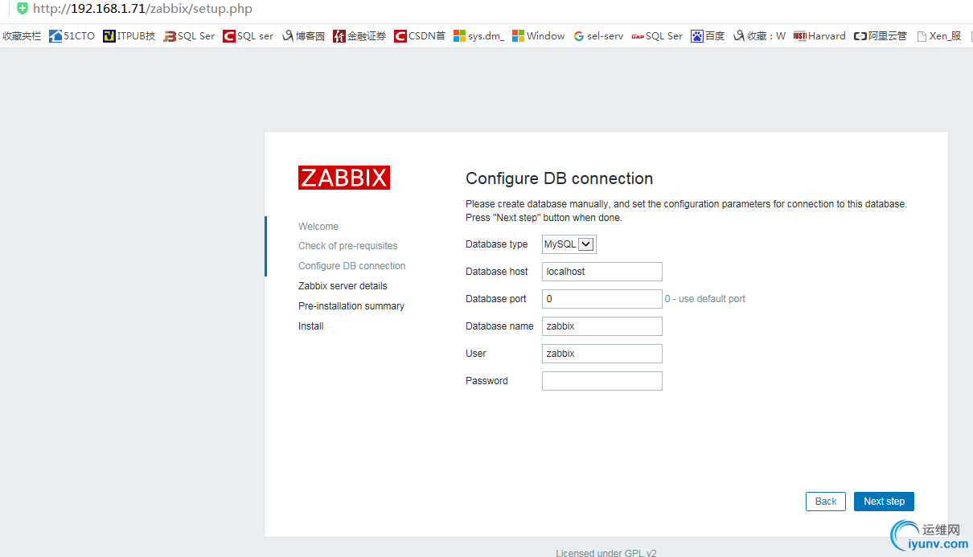Open the Google sel-serv bookmark
The height and width of the screenshot is (557, 973).
(x=598, y=36)
